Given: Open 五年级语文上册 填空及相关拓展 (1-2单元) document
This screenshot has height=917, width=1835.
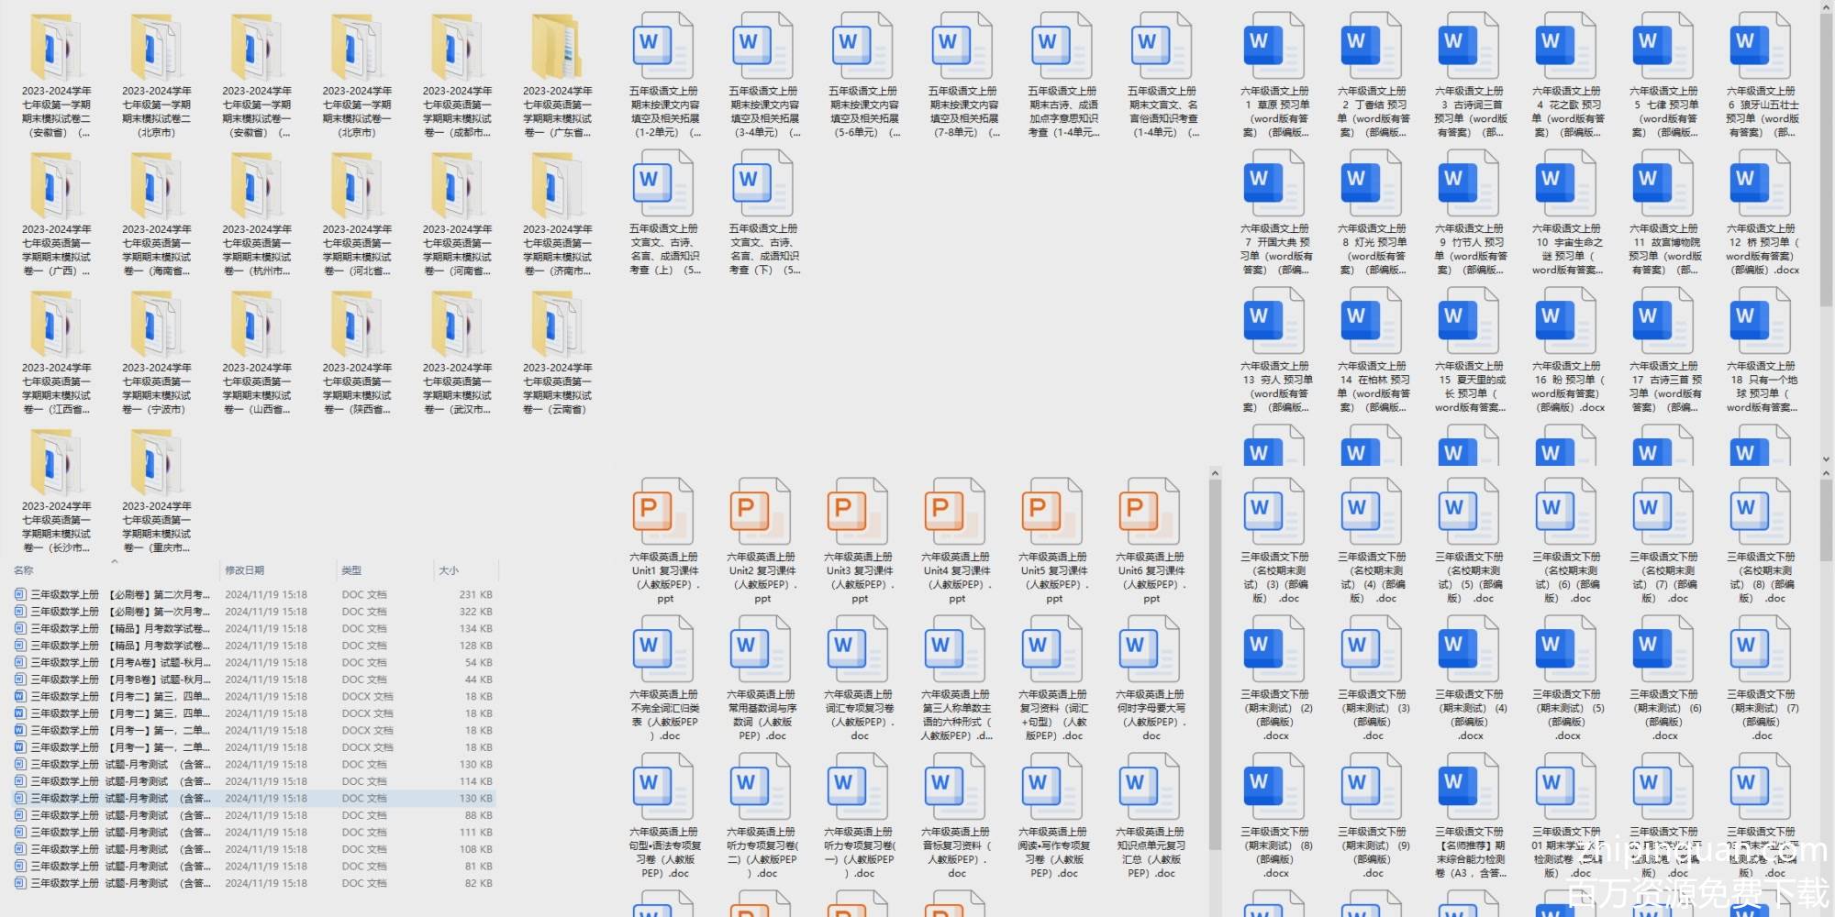Looking at the screenshot, I should click(664, 76).
